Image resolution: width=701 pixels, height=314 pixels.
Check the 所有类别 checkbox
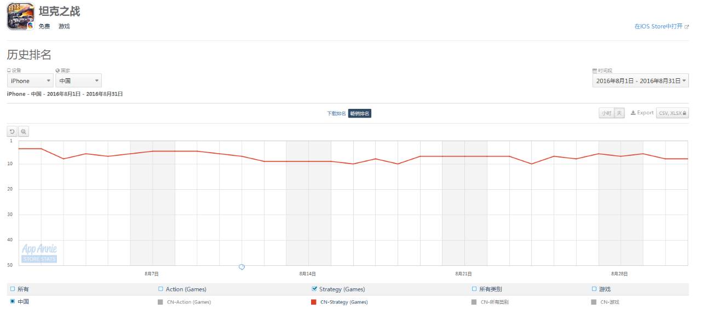click(x=474, y=289)
